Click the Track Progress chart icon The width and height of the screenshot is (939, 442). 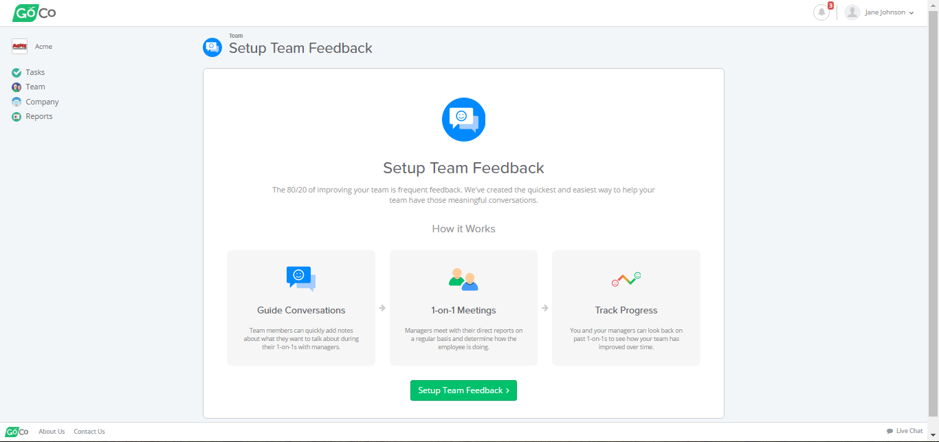click(x=626, y=278)
